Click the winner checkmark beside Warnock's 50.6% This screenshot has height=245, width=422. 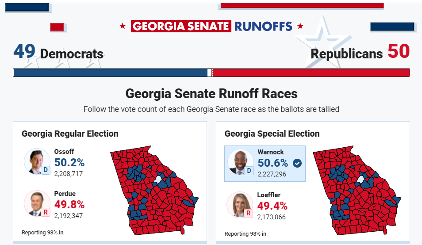pyautogui.click(x=297, y=163)
